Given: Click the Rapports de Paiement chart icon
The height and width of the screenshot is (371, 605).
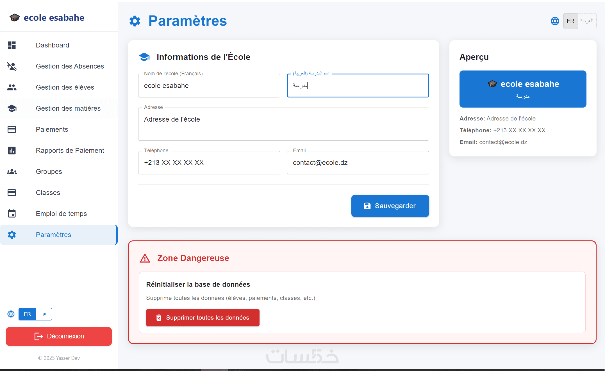Looking at the screenshot, I should click(12, 151).
